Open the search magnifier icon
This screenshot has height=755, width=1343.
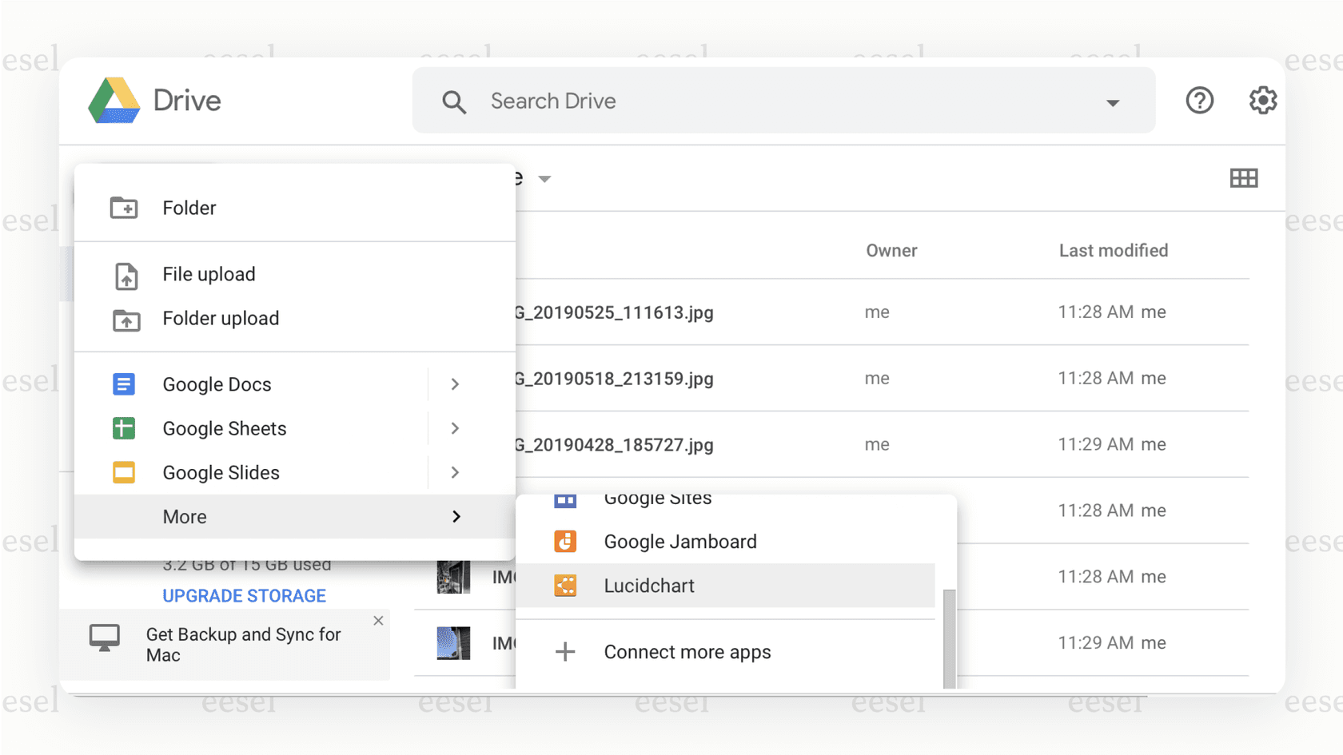(453, 101)
